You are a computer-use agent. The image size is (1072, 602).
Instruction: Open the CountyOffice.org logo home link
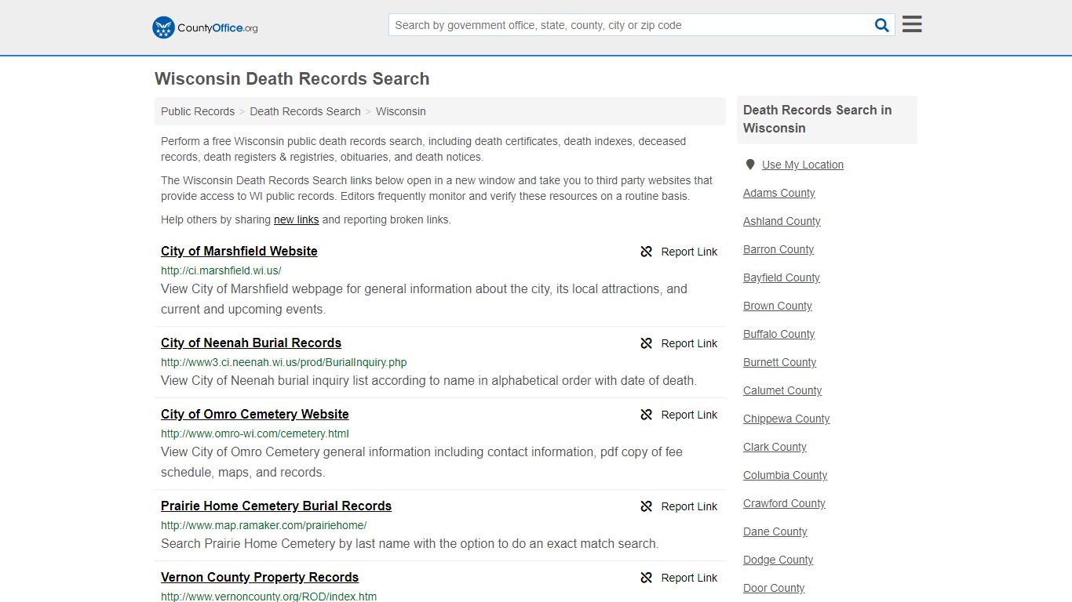(205, 27)
